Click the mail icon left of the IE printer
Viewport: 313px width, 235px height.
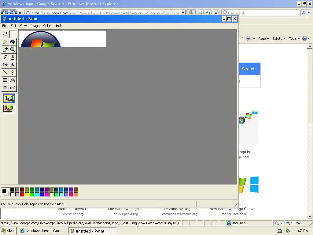click(x=241, y=39)
